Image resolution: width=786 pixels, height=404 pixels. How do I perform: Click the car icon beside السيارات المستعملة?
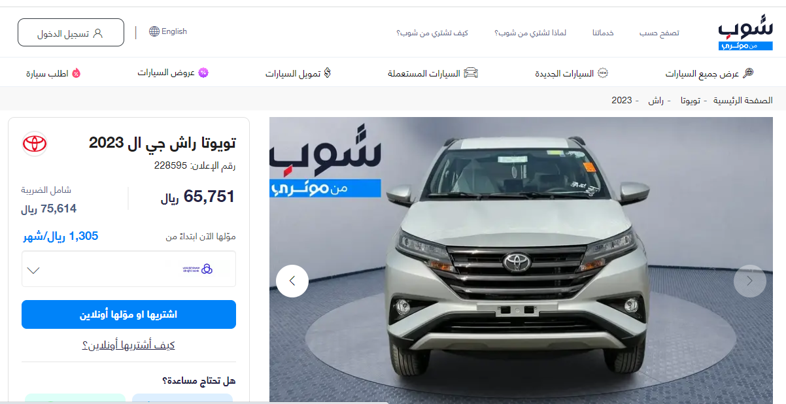tap(471, 73)
